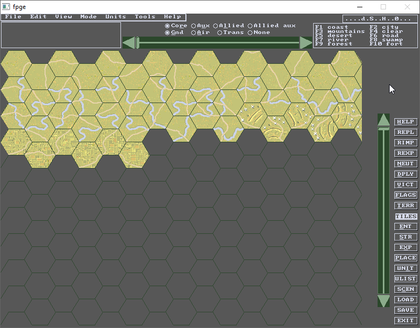Click the 'F1 coast' legend entry
Screen dimensions: 420x328
[331, 27]
